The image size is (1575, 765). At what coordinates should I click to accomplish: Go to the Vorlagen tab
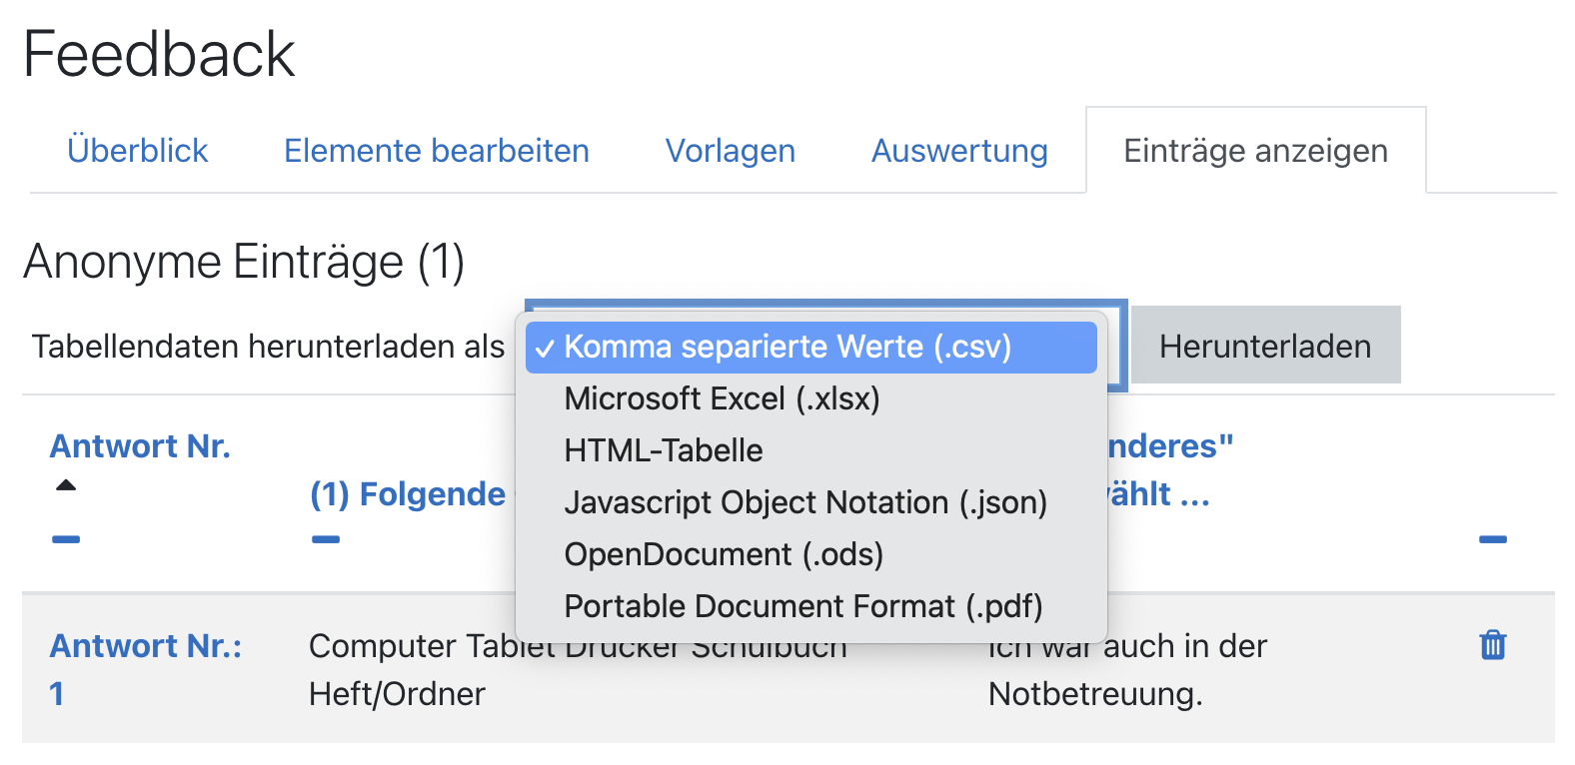pyautogui.click(x=731, y=151)
